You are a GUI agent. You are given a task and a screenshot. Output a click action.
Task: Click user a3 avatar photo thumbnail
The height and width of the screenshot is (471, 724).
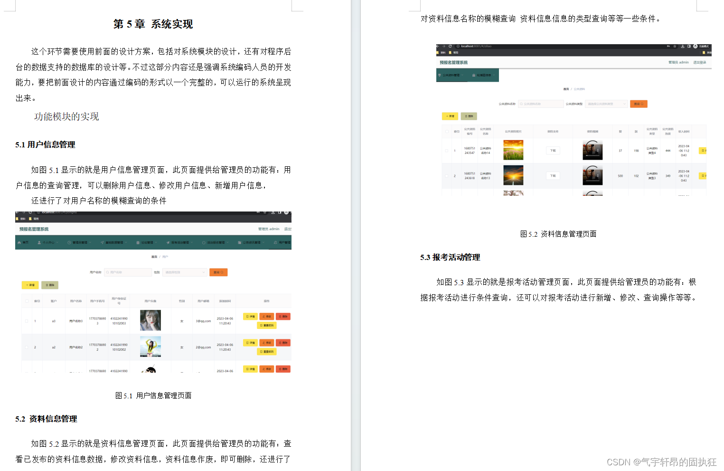[x=150, y=320]
